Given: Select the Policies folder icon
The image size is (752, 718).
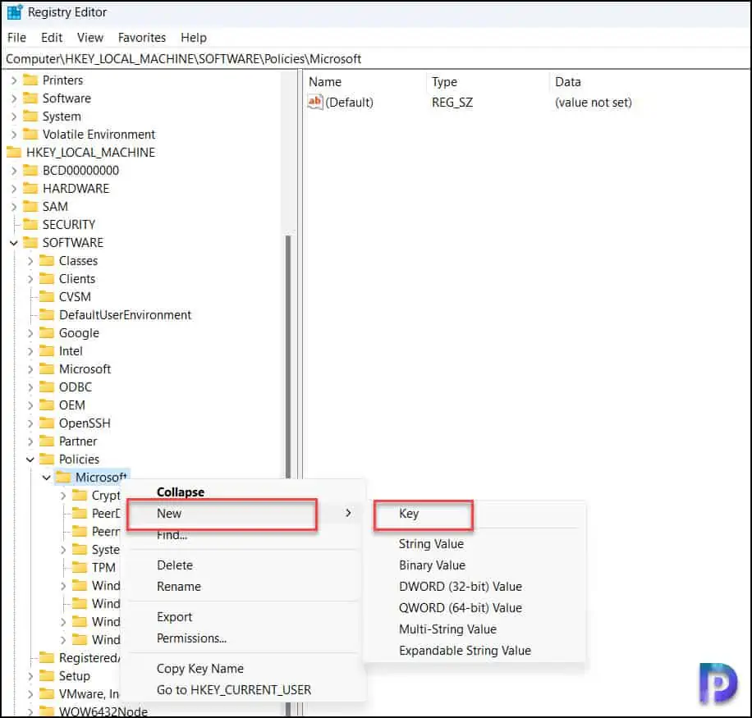Looking at the screenshot, I should tap(47, 460).
